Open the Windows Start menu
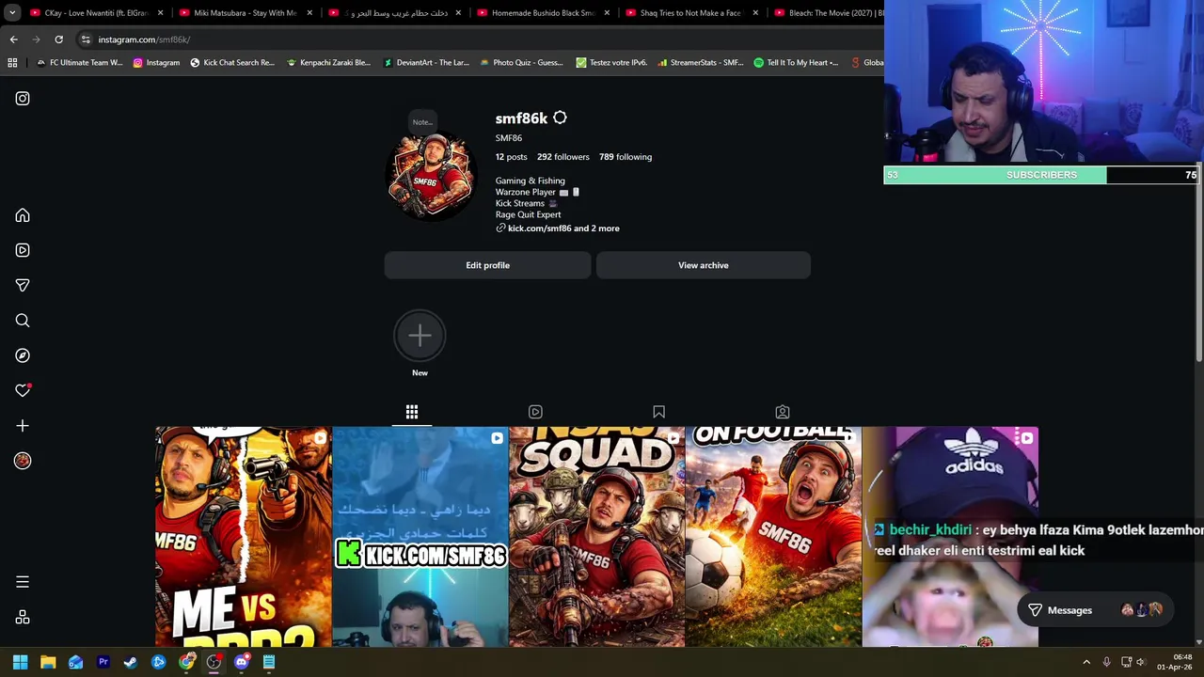The image size is (1204, 677). coord(20,662)
